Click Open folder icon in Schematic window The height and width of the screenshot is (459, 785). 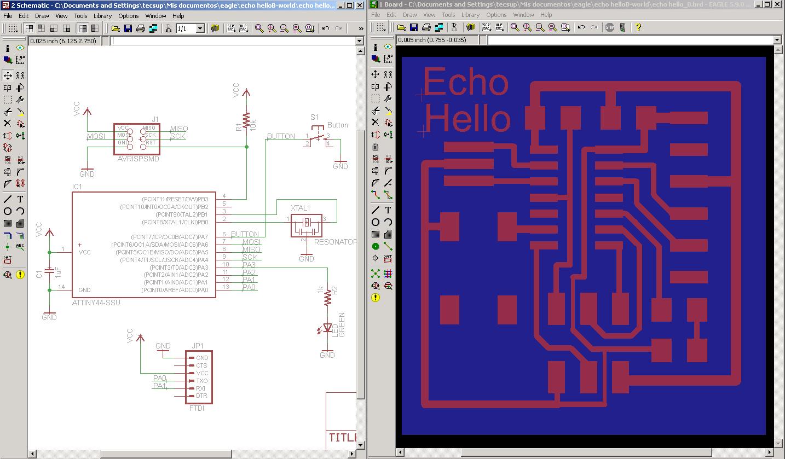pyautogui.click(x=116, y=28)
